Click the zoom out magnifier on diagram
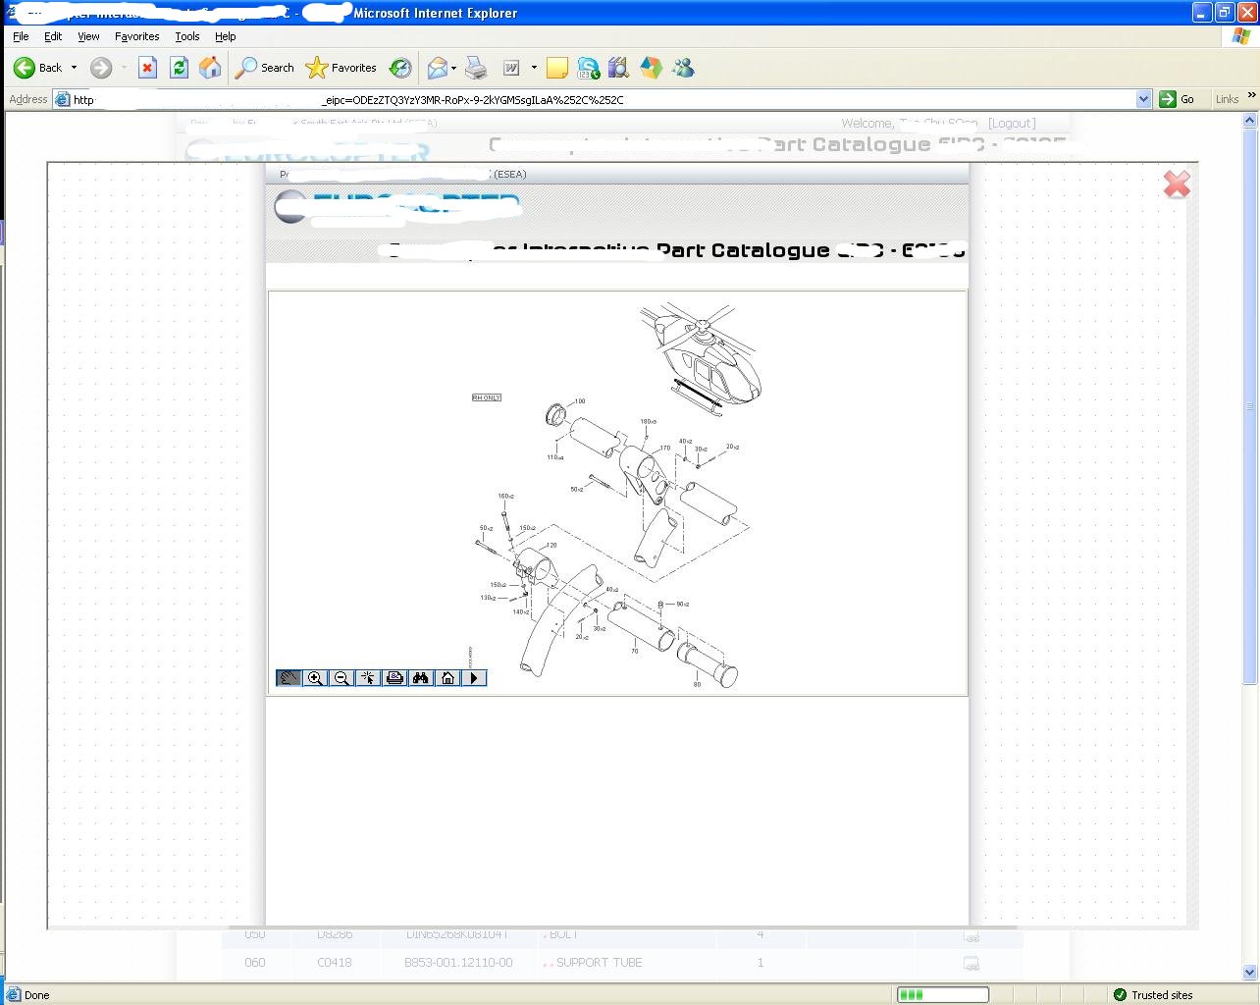This screenshot has height=1005, width=1260. tap(341, 678)
